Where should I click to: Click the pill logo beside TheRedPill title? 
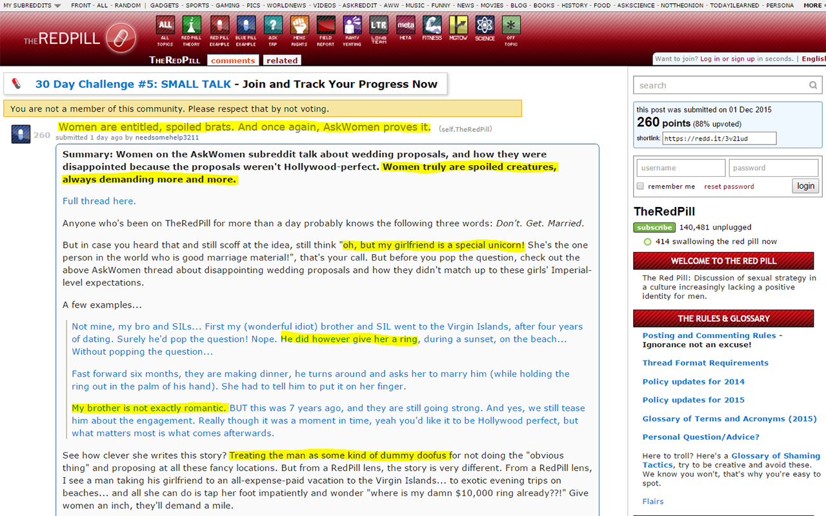coord(121,39)
